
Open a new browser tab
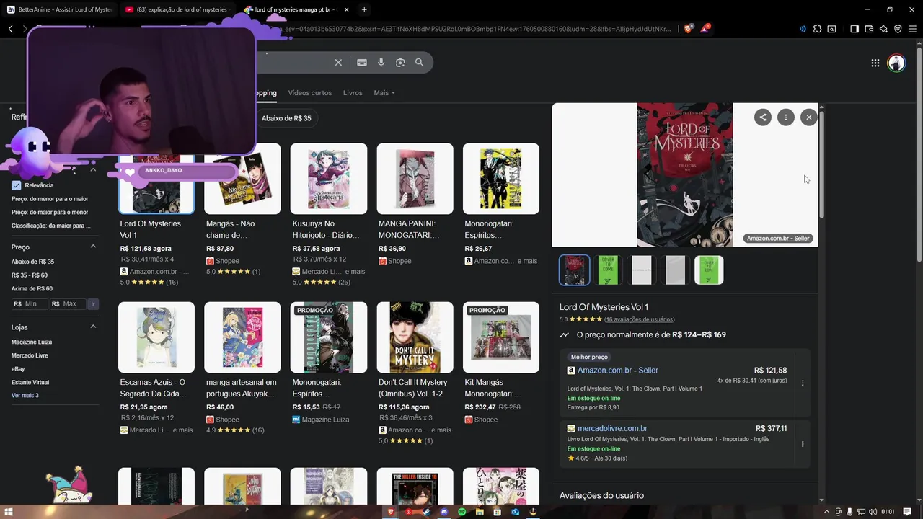[x=364, y=9]
